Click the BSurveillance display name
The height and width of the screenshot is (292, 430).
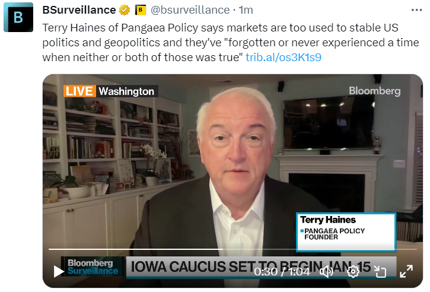79,10
